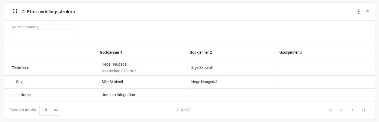Screen dimensions: 379x122
Task: Collapse the Etter avdelingsstruktur section
Action: 368,11
